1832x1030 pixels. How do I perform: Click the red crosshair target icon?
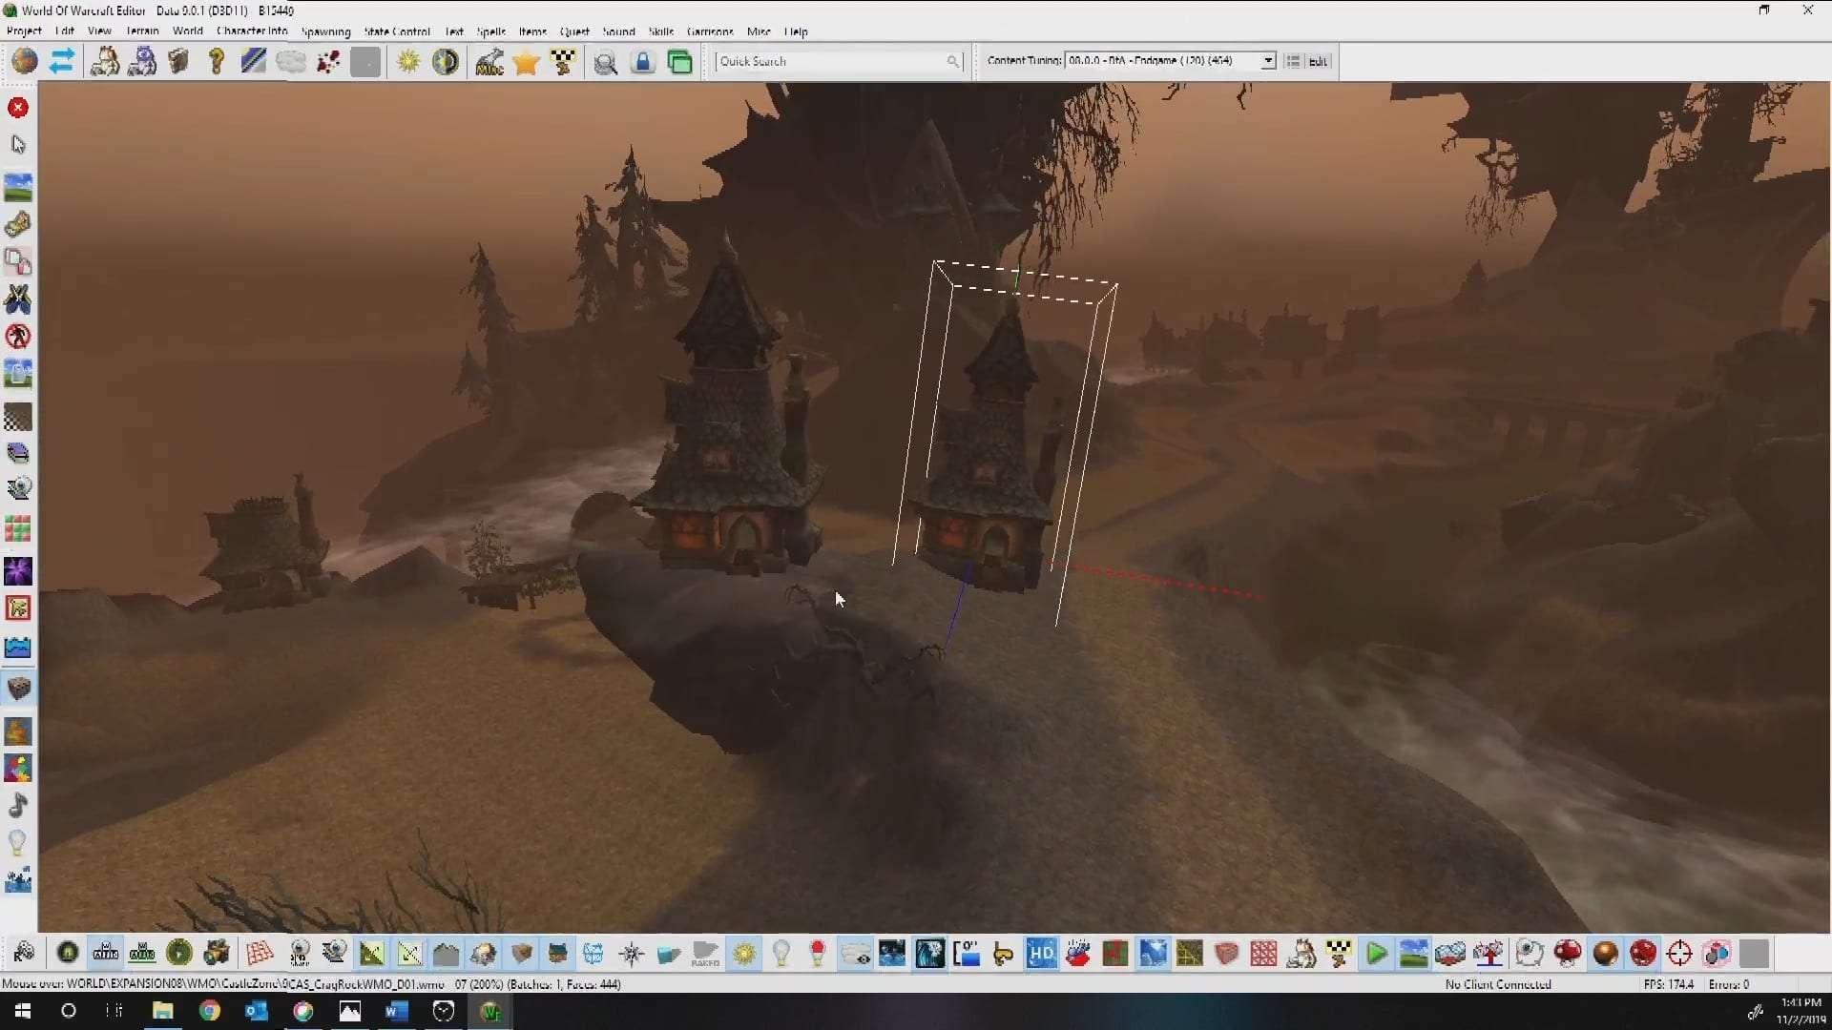1679,953
